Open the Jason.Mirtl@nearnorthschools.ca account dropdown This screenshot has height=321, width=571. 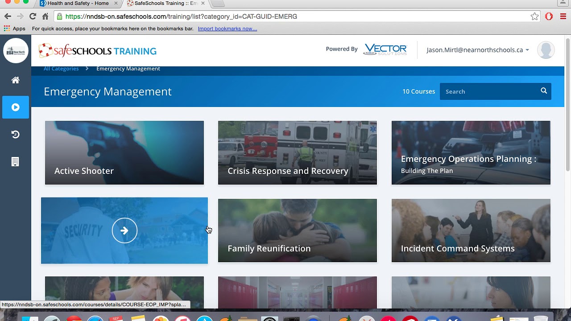click(x=477, y=50)
